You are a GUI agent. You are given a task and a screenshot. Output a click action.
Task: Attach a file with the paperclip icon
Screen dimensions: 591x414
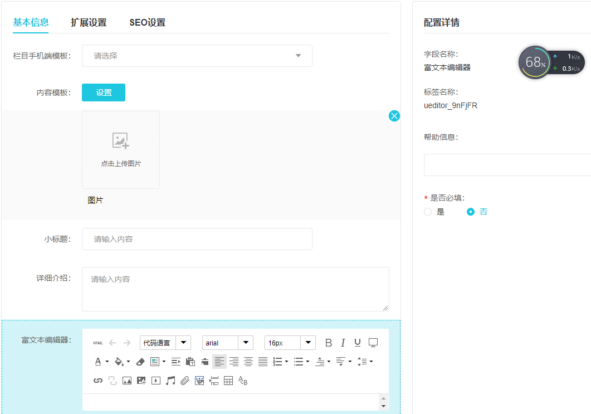point(185,381)
